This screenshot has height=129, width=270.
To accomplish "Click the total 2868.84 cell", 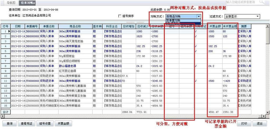I will (129, 112).
